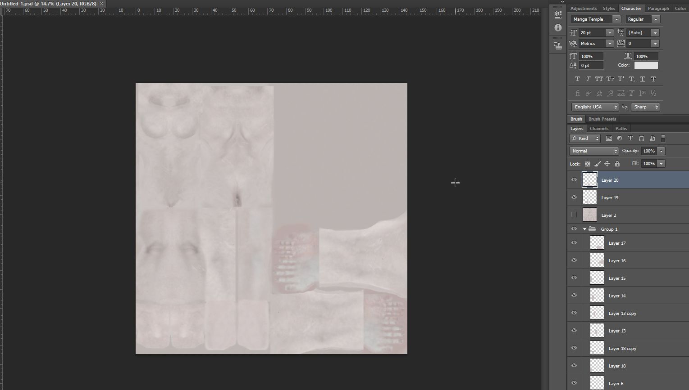Image resolution: width=689 pixels, height=390 pixels.
Task: Hide Layer 19 using eye icon
Action: click(574, 197)
